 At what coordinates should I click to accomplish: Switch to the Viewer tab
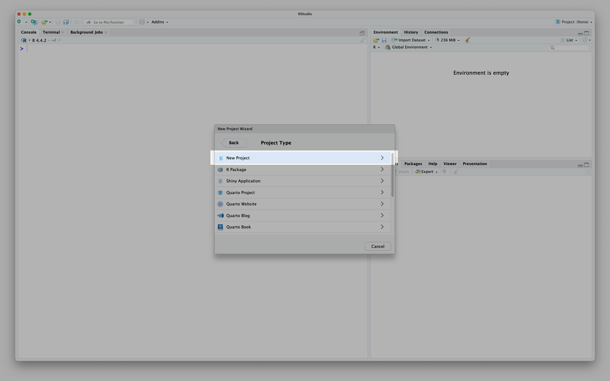tap(450, 164)
